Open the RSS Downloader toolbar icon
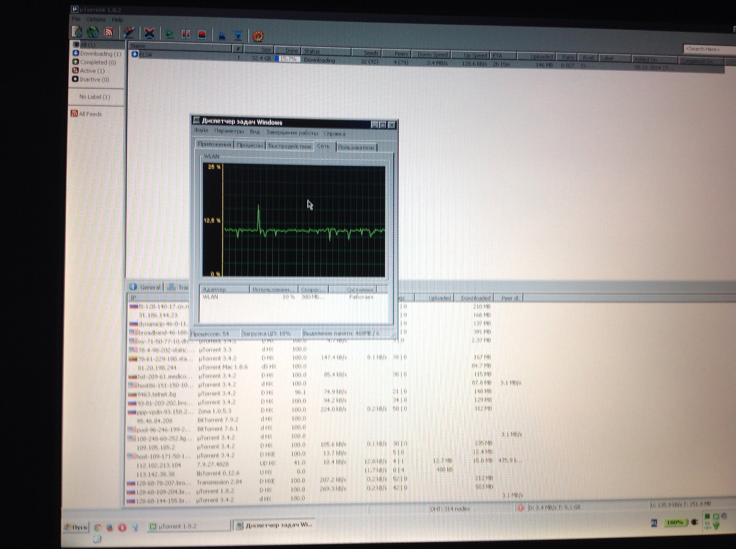Screen dimensions: 736x549 pos(109,32)
